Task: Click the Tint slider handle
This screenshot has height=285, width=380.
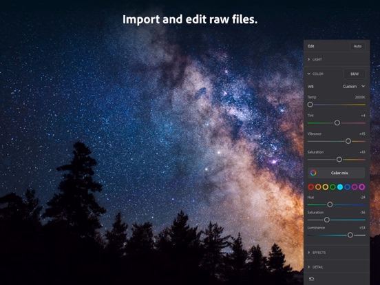Action: pyautogui.click(x=337, y=123)
